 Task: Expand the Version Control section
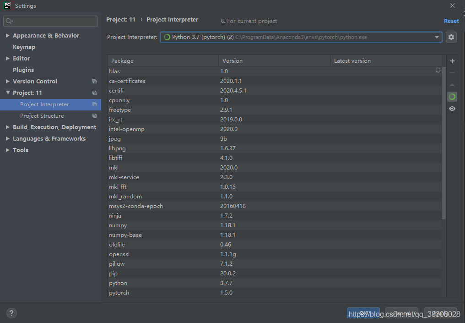coord(7,82)
